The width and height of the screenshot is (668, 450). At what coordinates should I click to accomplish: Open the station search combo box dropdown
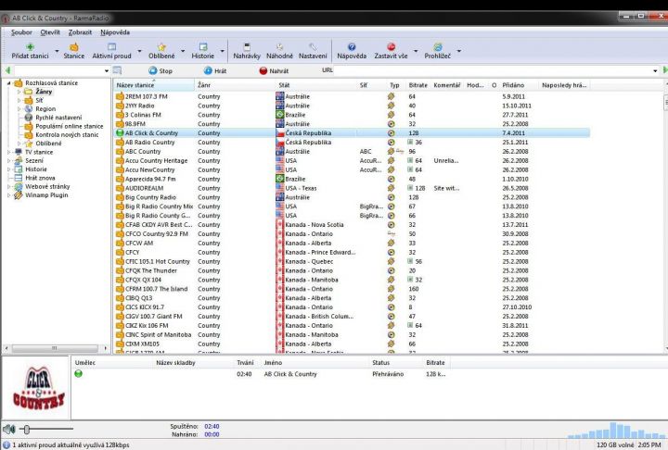[106, 70]
